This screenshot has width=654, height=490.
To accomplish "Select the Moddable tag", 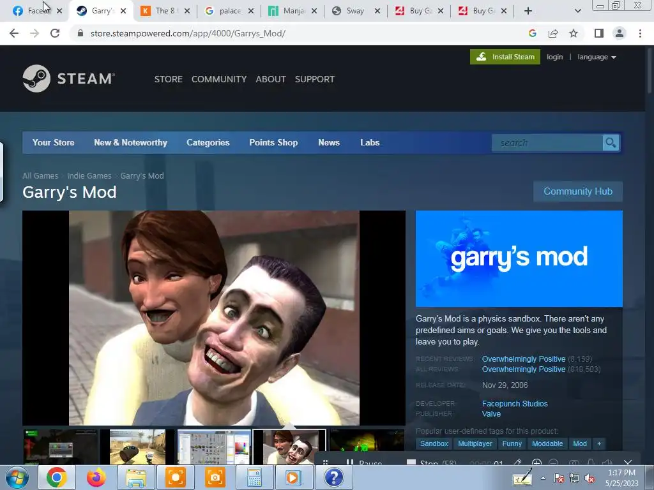I will pos(547,444).
